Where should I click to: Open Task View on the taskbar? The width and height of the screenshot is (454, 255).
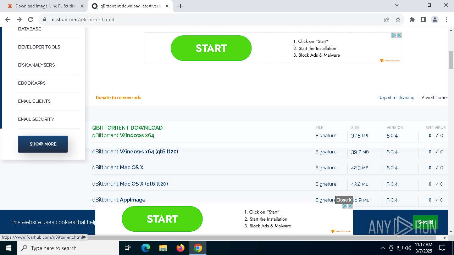pos(128,248)
